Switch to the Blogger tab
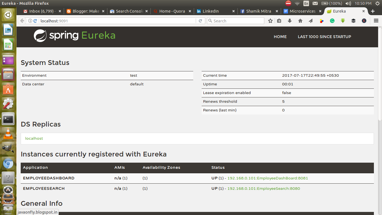The height and width of the screenshot is (215, 382). (85, 11)
